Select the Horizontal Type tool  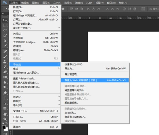5,98
